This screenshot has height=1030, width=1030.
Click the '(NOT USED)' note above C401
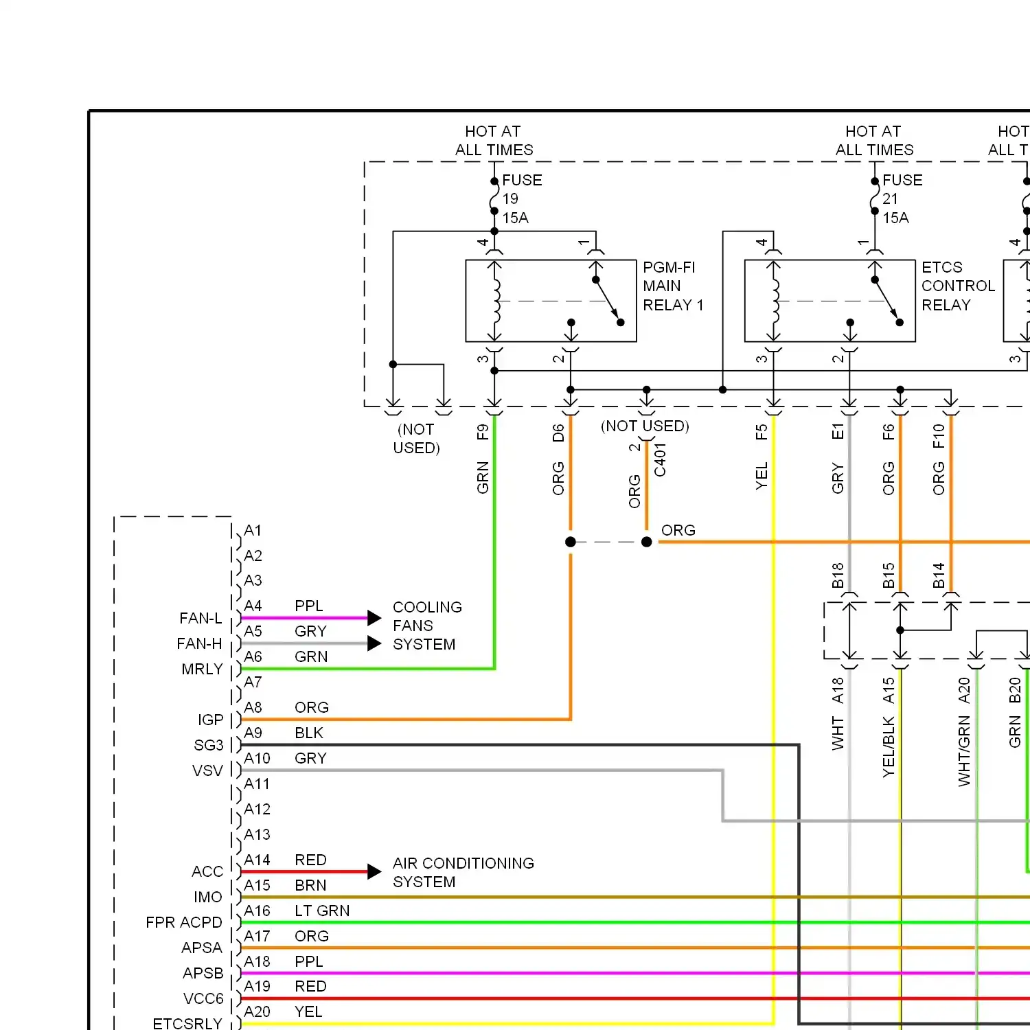click(x=645, y=426)
